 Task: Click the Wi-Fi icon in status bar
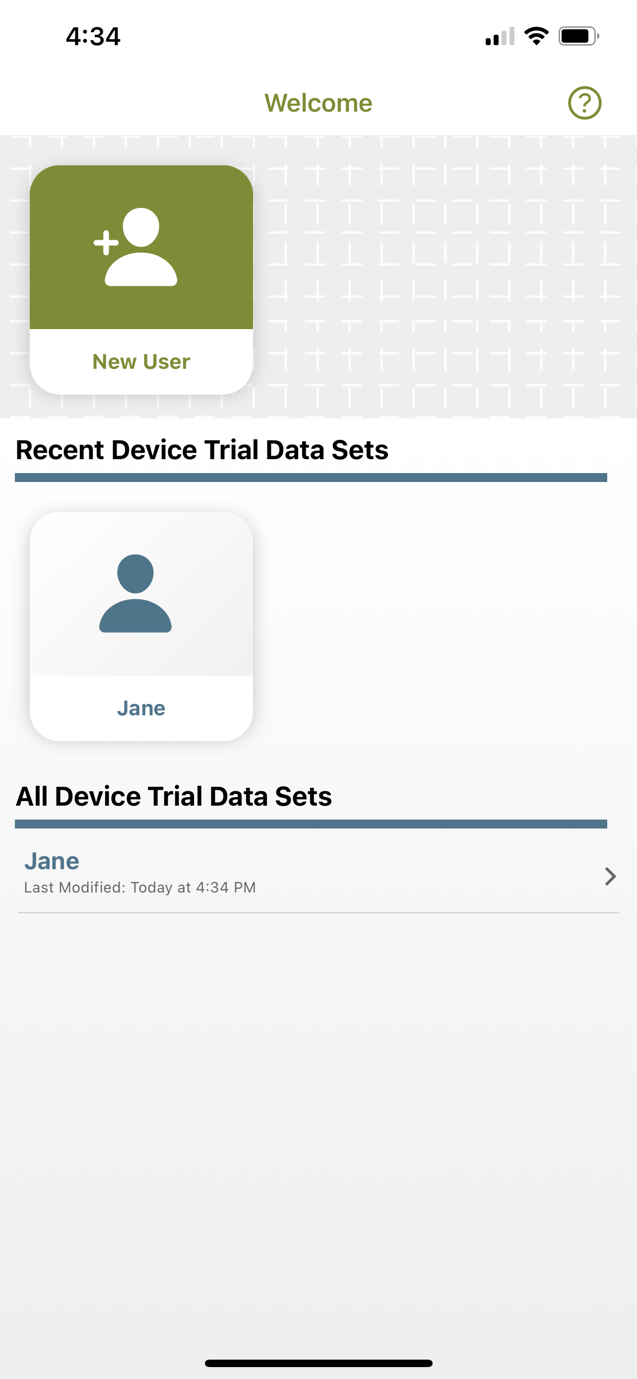point(536,34)
